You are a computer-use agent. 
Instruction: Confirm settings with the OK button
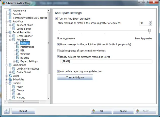click(101, 111)
